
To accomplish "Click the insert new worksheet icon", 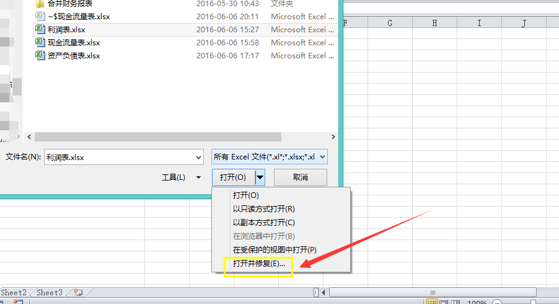I will tap(78, 292).
